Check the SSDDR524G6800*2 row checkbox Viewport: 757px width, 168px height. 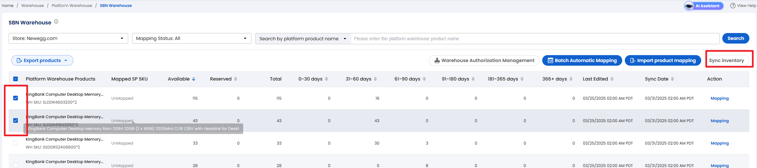pos(16,143)
